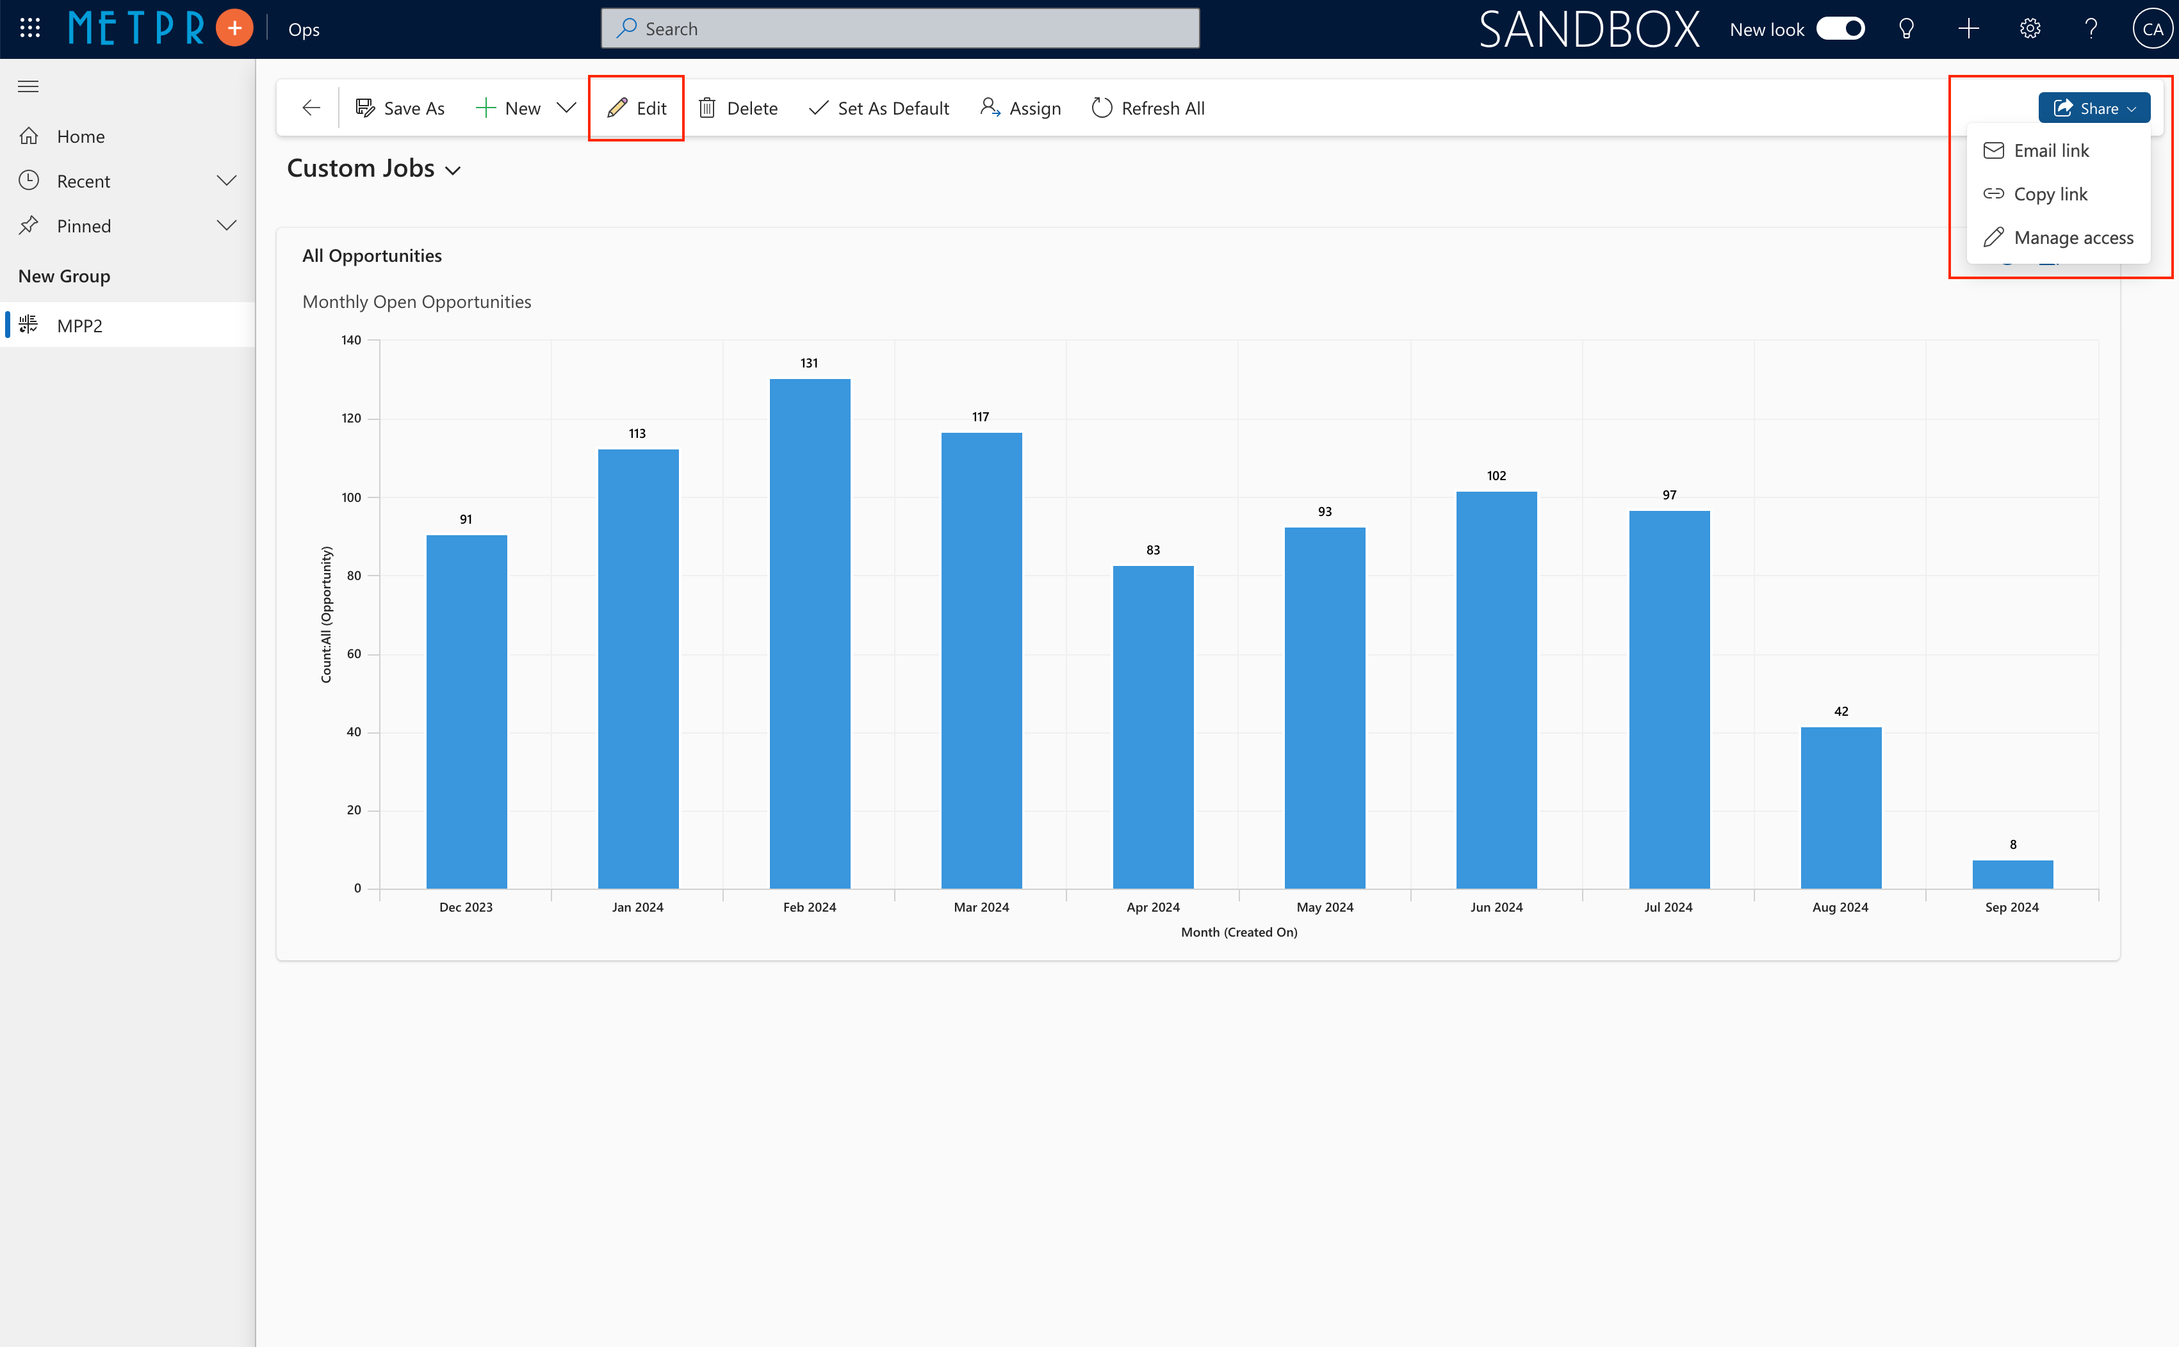
Task: Open the dropdown arrow next to New
Action: coord(566,108)
